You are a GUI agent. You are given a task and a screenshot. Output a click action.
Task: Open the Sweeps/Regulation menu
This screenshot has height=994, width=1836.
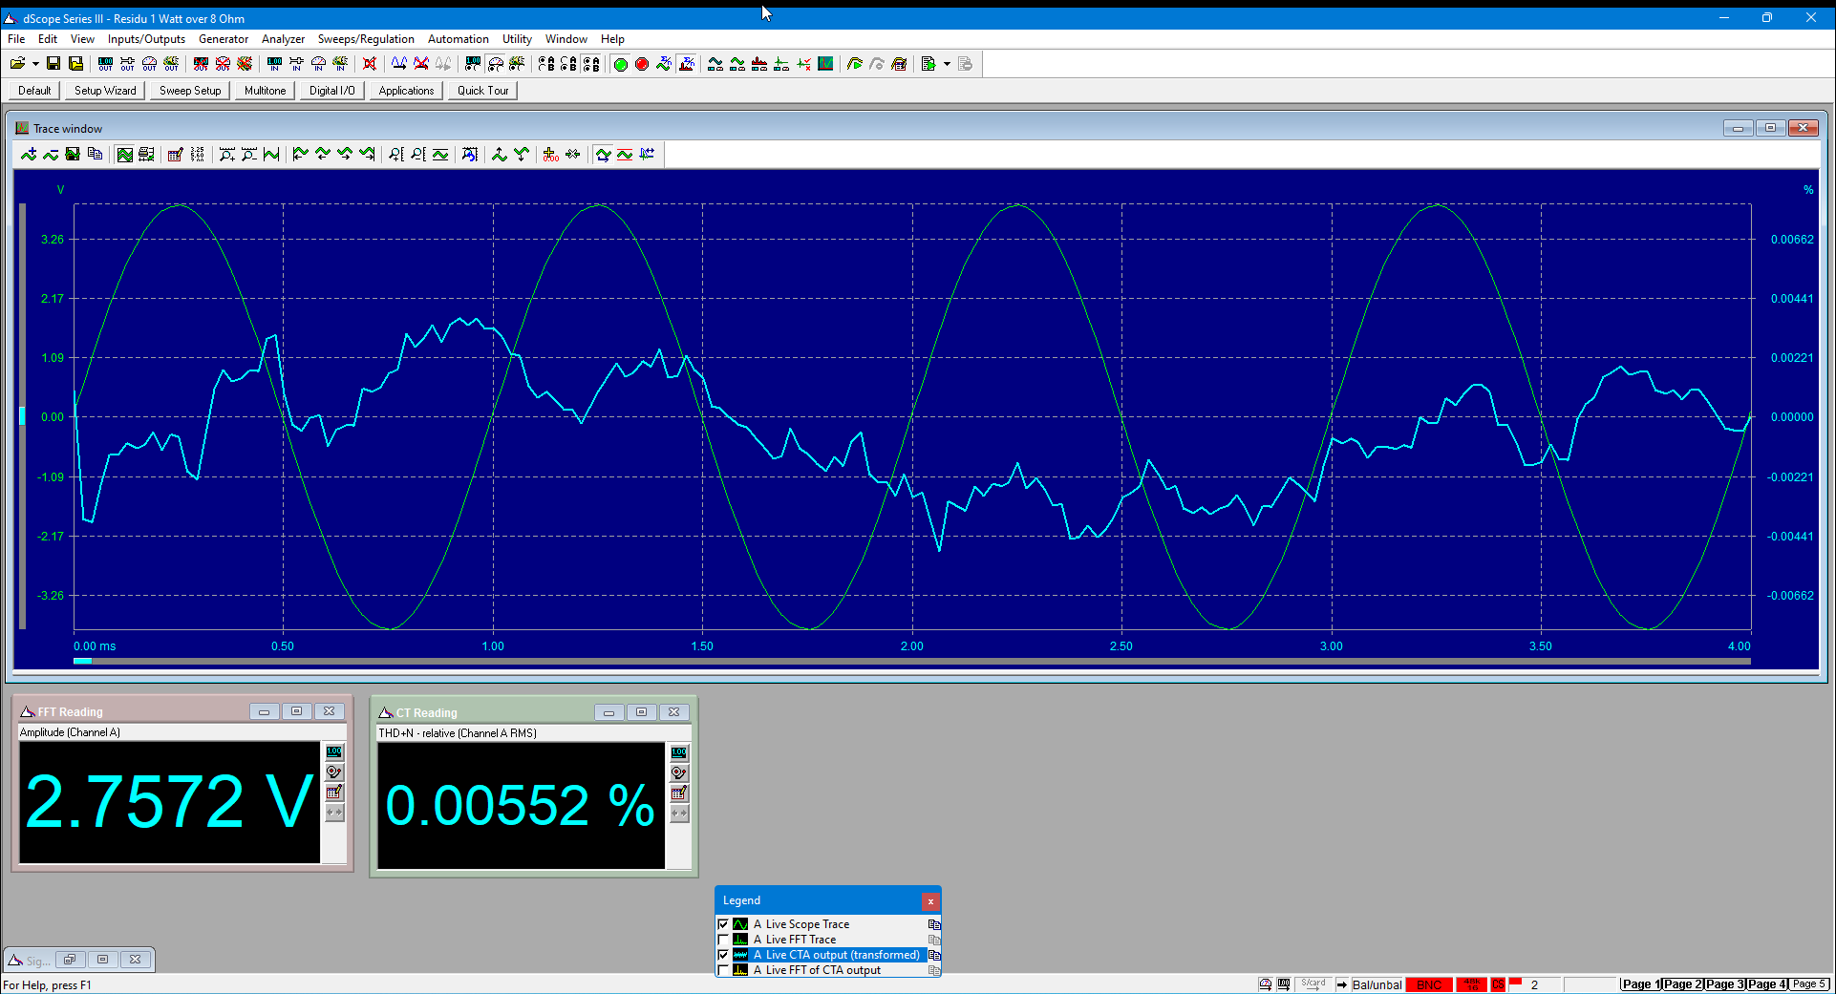pyautogui.click(x=366, y=39)
